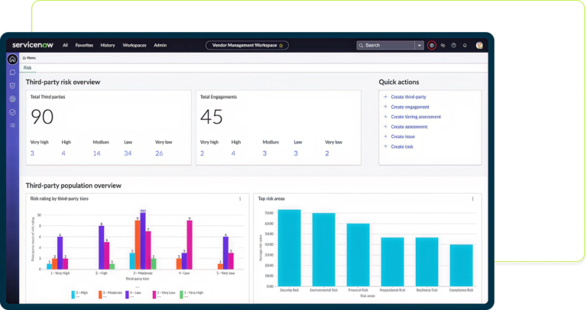Click the plus icon beside Create issue
The height and width of the screenshot is (310, 587).
(385, 137)
